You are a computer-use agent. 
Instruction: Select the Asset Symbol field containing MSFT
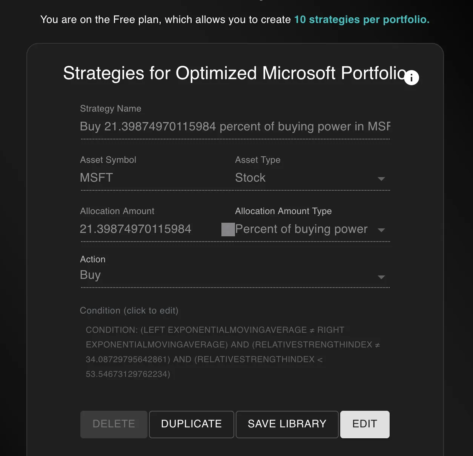click(x=154, y=178)
